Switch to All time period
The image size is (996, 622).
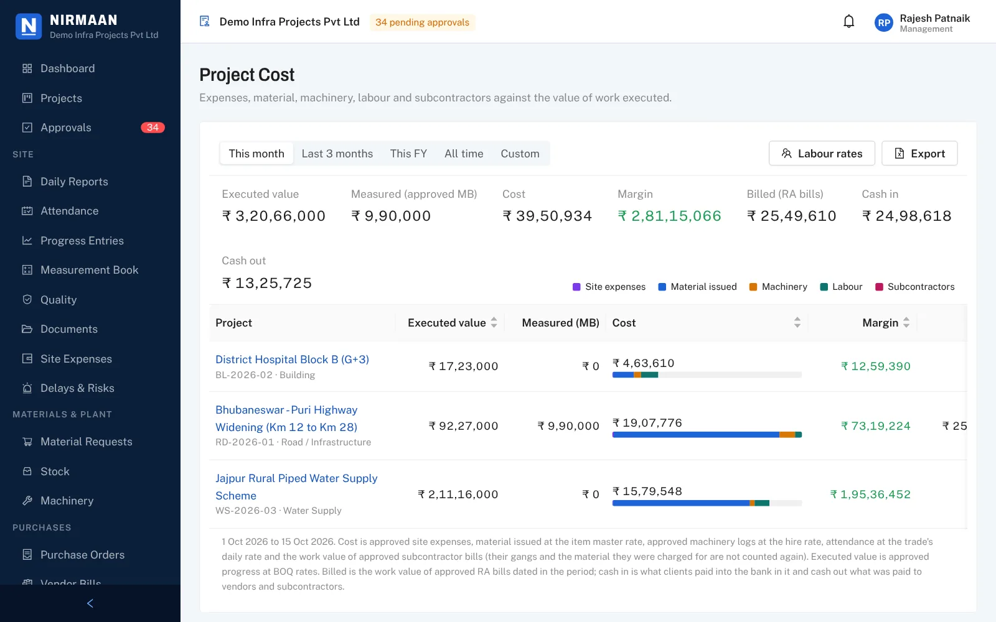coord(464,154)
